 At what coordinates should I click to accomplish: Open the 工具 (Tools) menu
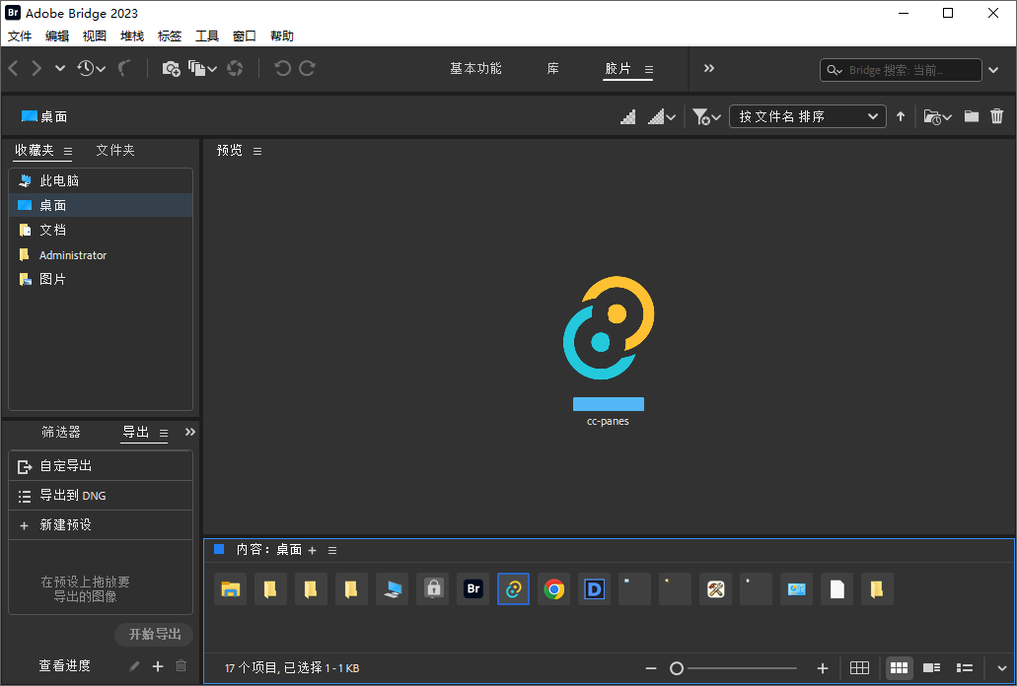206,35
